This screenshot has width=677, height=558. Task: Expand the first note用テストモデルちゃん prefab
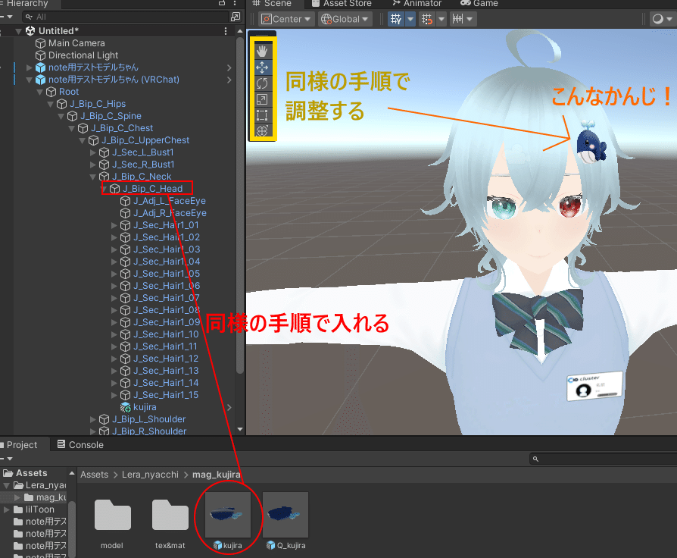click(29, 67)
